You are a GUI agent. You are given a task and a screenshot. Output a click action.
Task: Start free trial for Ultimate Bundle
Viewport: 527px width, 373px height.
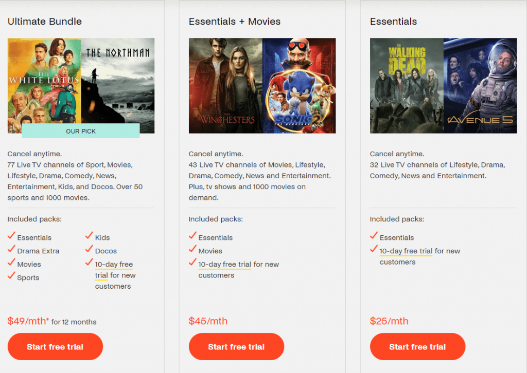(55, 346)
